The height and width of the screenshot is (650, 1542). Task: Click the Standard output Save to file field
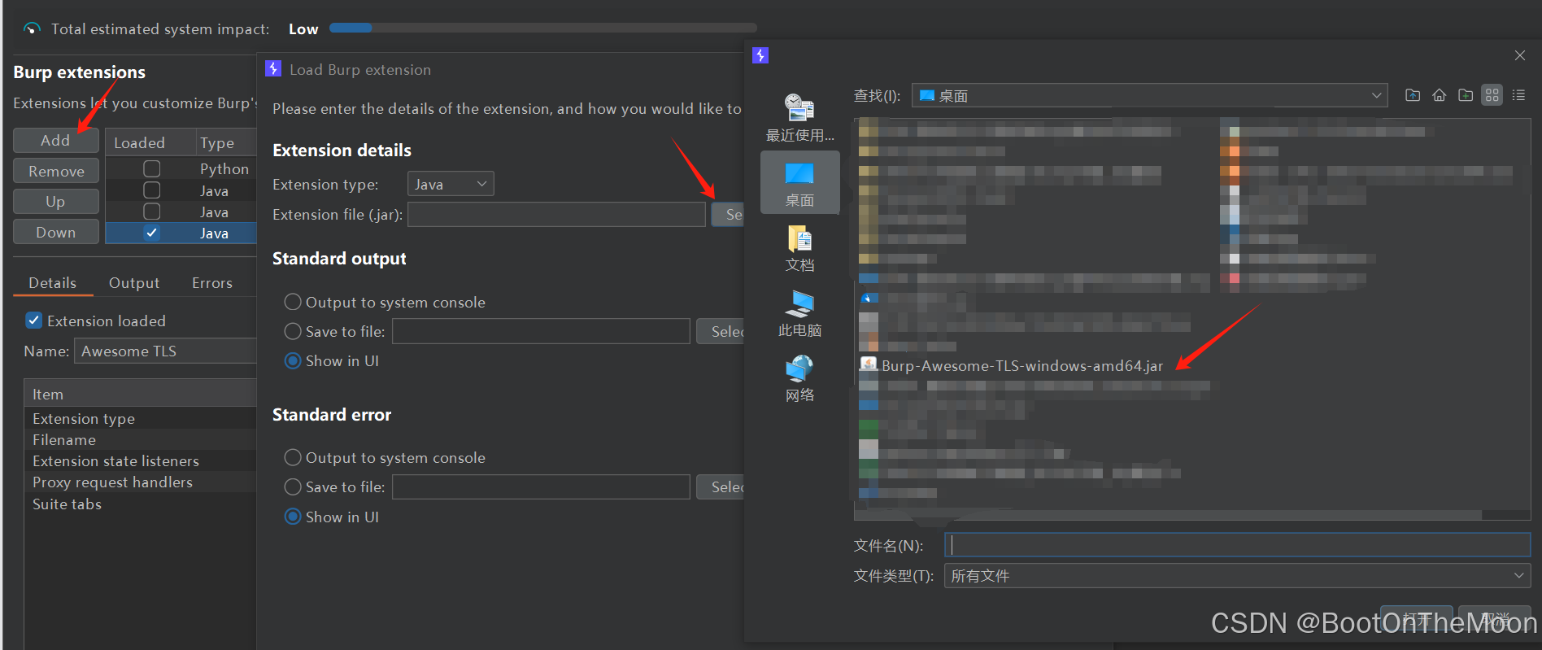(542, 331)
